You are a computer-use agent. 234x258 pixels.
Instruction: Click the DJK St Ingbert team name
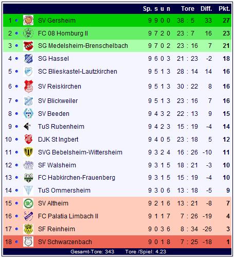pos(58,140)
